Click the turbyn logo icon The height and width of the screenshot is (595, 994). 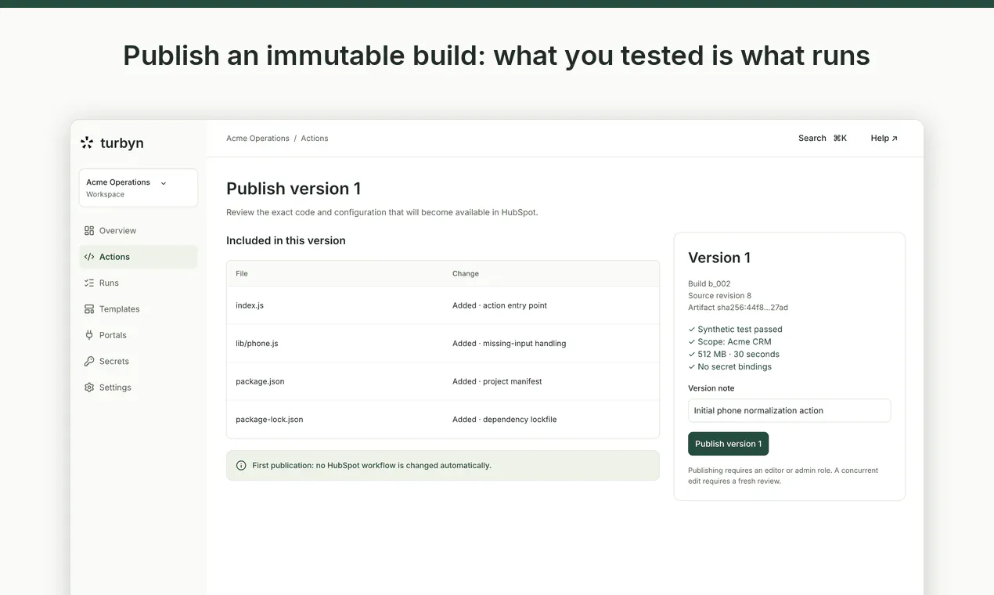pyautogui.click(x=87, y=142)
